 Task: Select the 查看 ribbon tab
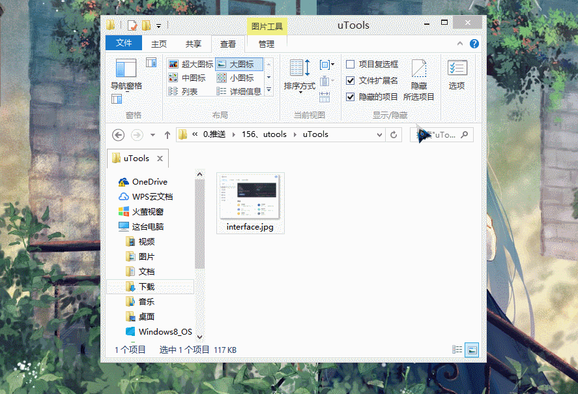pyautogui.click(x=228, y=44)
